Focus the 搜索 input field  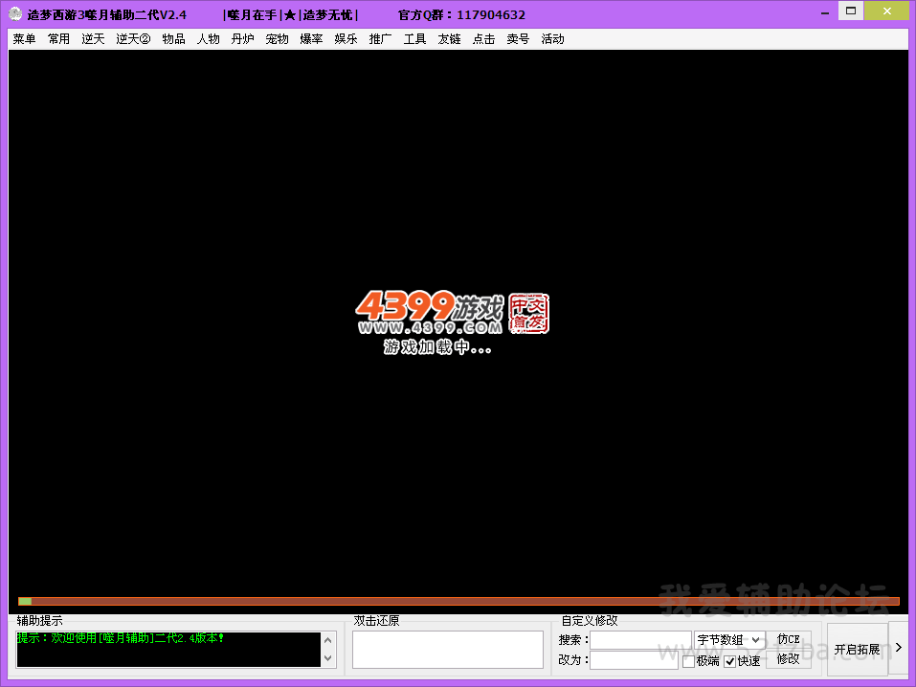(x=640, y=640)
